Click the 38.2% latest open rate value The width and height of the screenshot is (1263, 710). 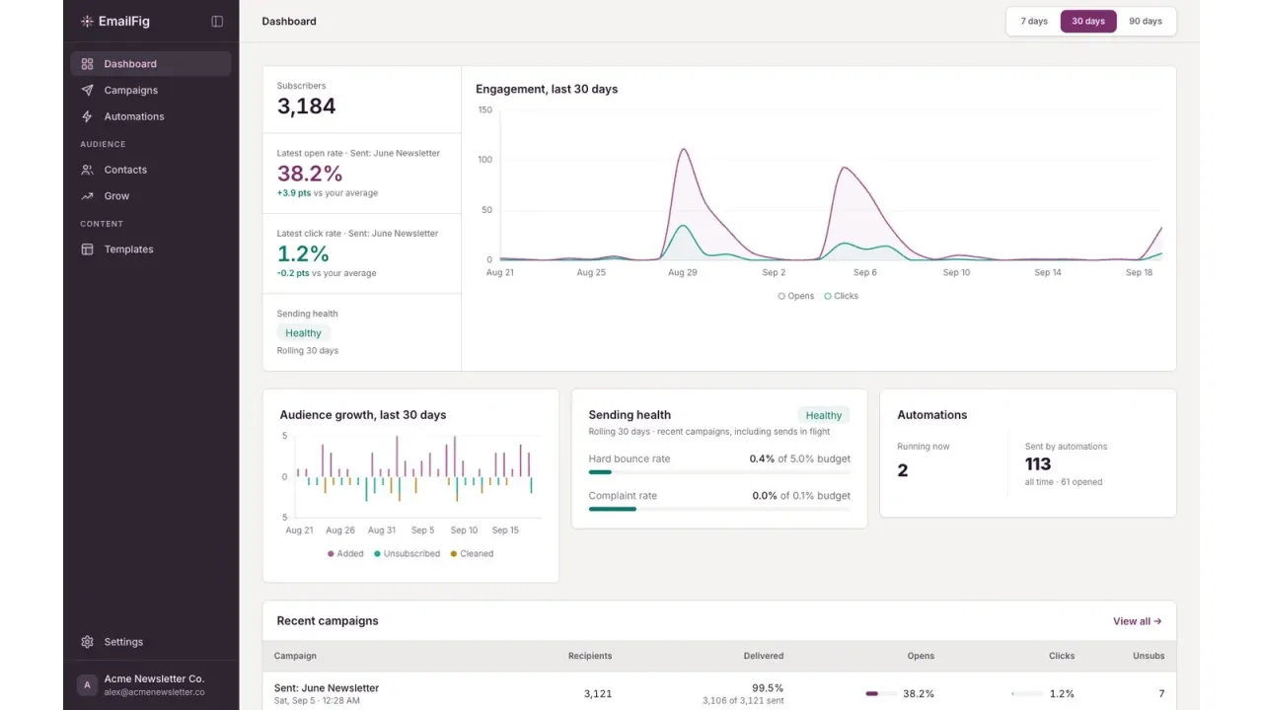(x=310, y=174)
